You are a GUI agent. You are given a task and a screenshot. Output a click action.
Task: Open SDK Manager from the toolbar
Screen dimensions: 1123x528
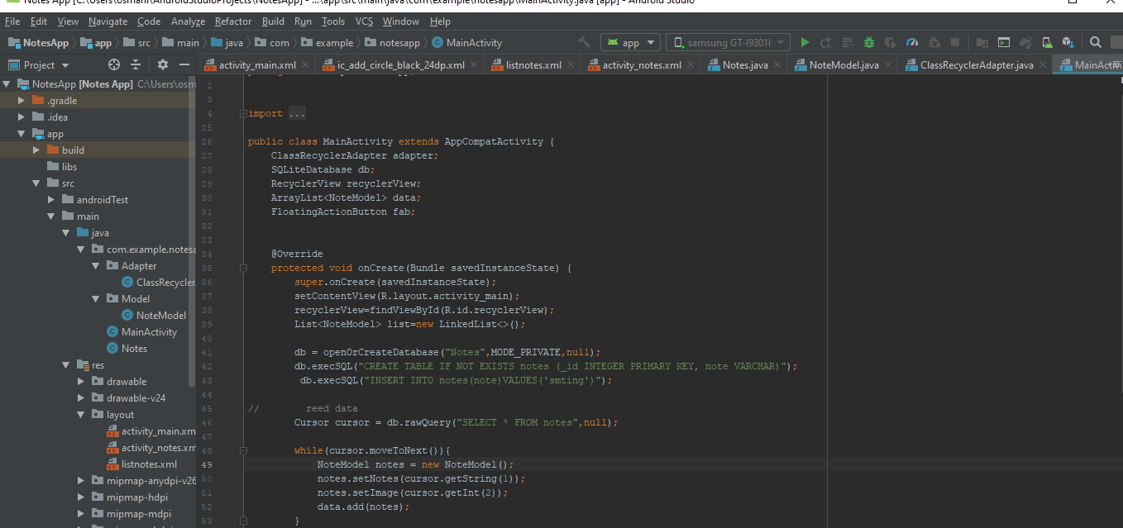click(1068, 42)
